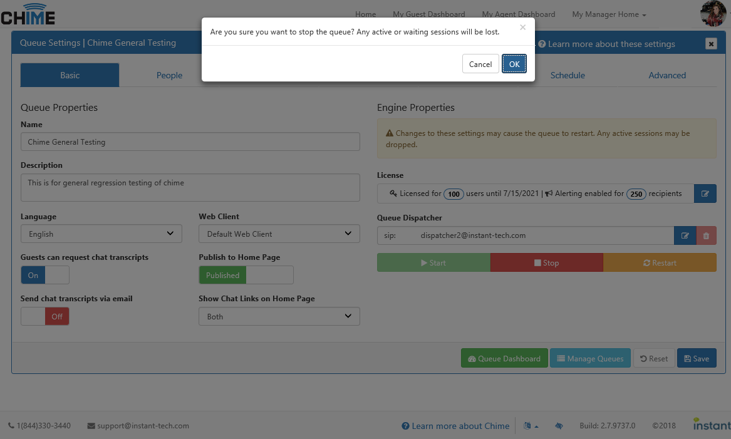
Task: Save the queue settings
Action: click(697, 358)
